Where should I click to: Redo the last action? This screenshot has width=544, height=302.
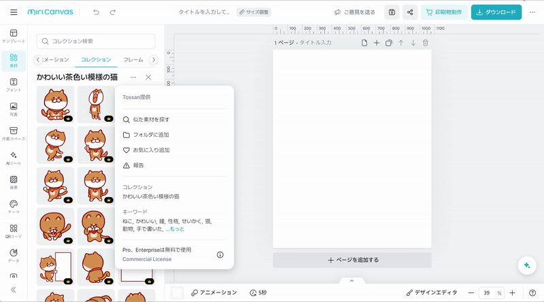[113, 12]
